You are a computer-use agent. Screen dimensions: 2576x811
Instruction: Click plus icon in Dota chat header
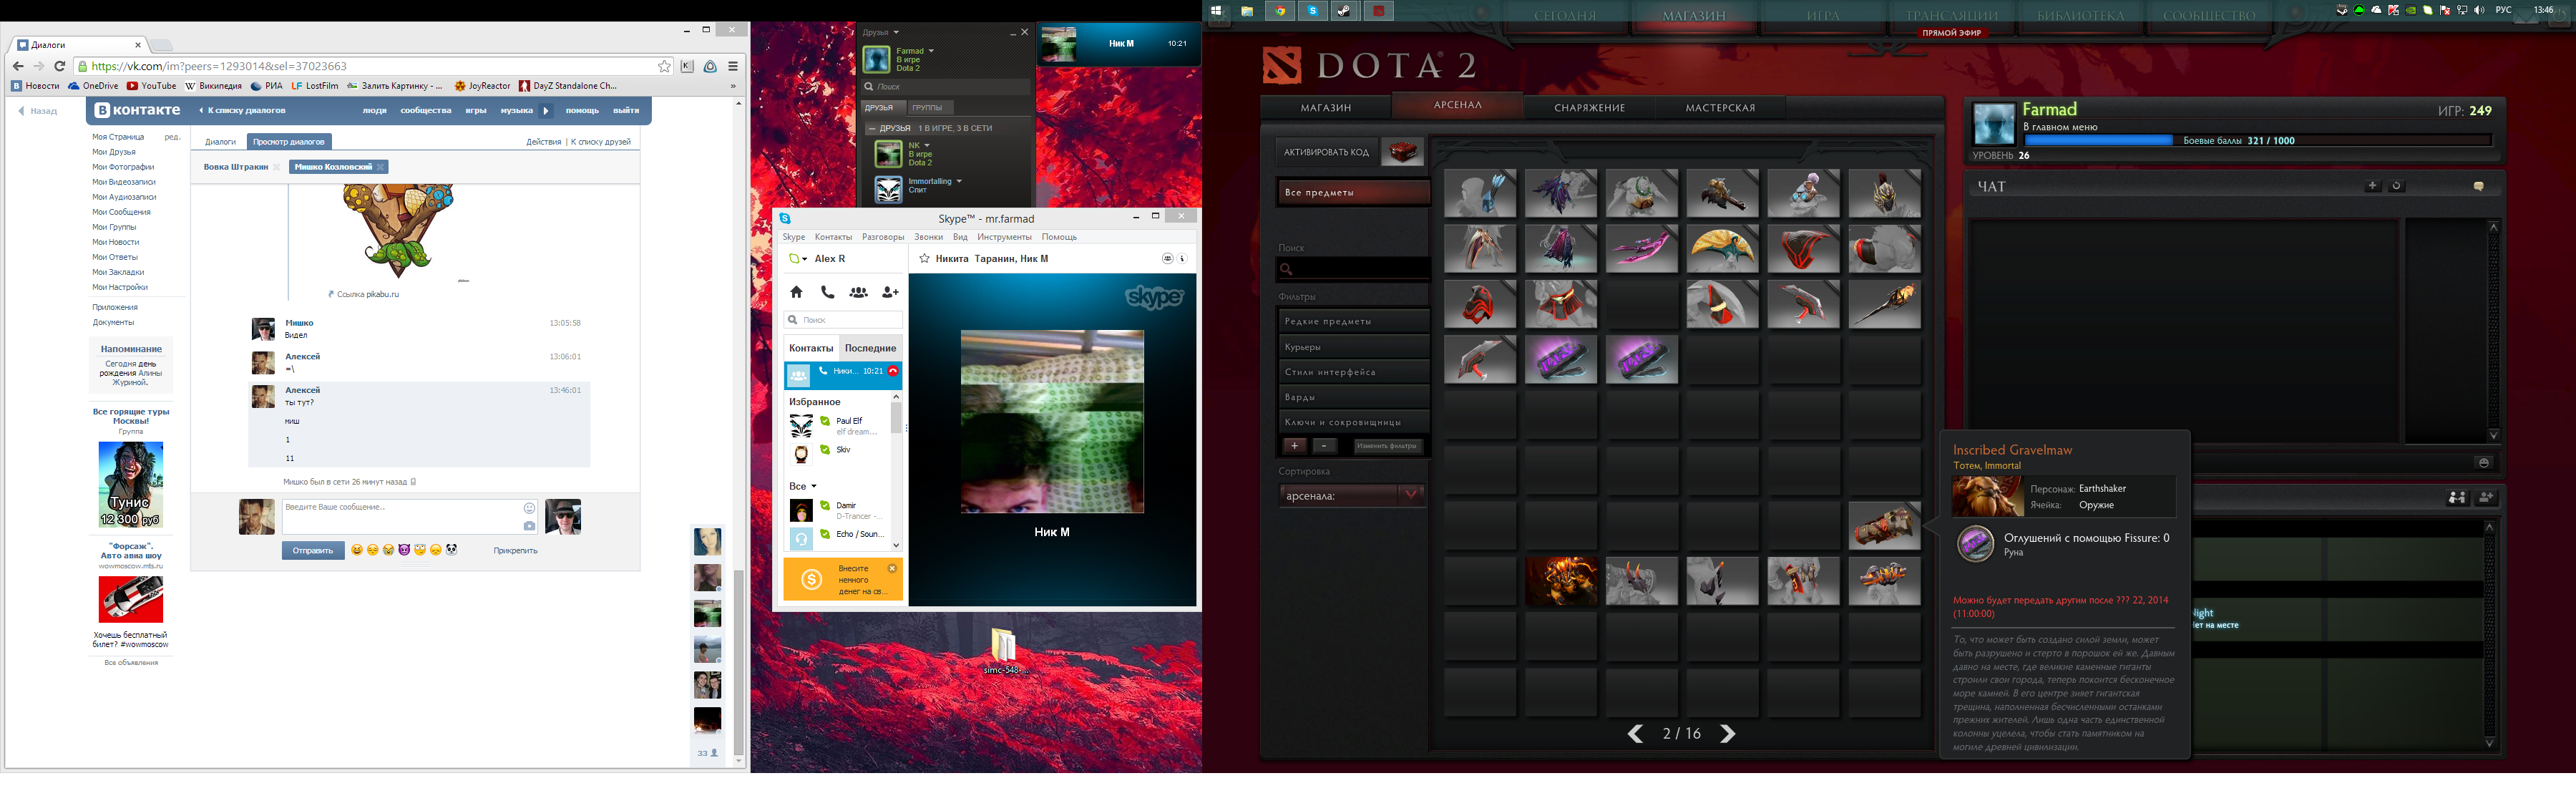pos(2372,186)
